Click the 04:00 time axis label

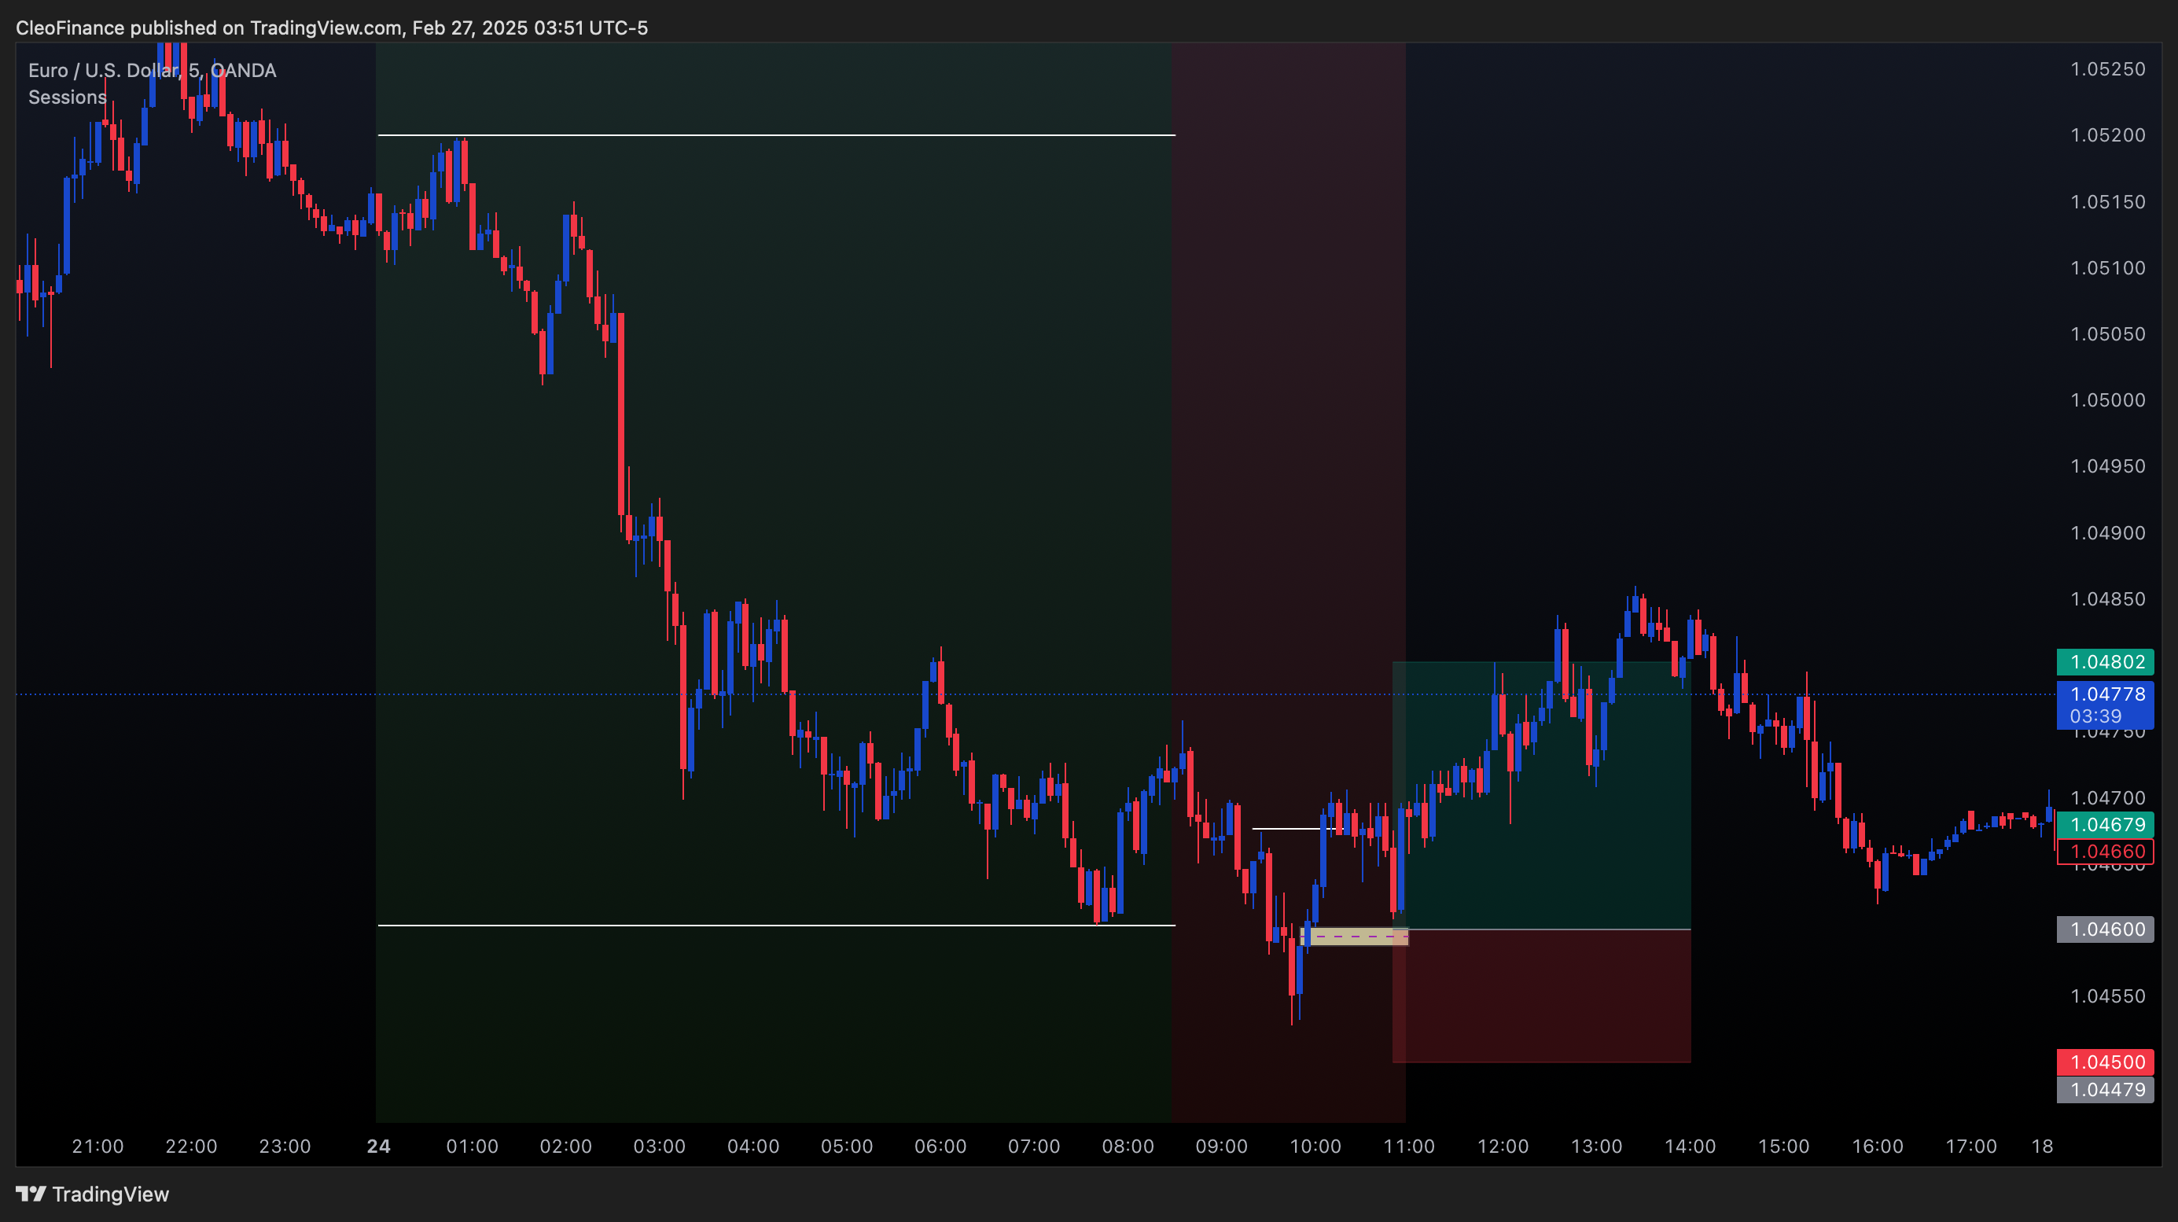point(753,1146)
